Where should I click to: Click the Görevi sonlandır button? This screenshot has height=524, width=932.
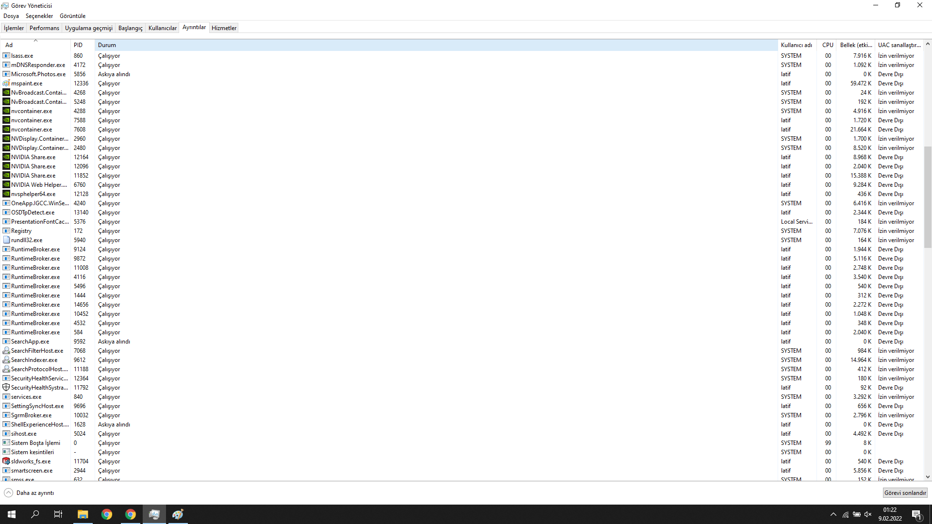coord(905,493)
